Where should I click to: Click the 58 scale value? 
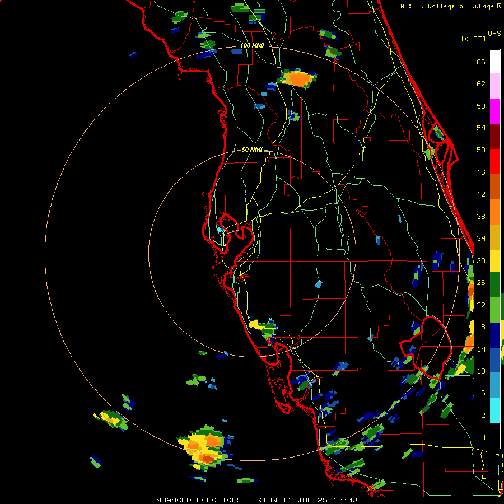tap(481, 106)
